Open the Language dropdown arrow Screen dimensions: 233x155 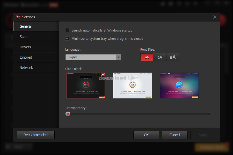[x=119, y=57]
